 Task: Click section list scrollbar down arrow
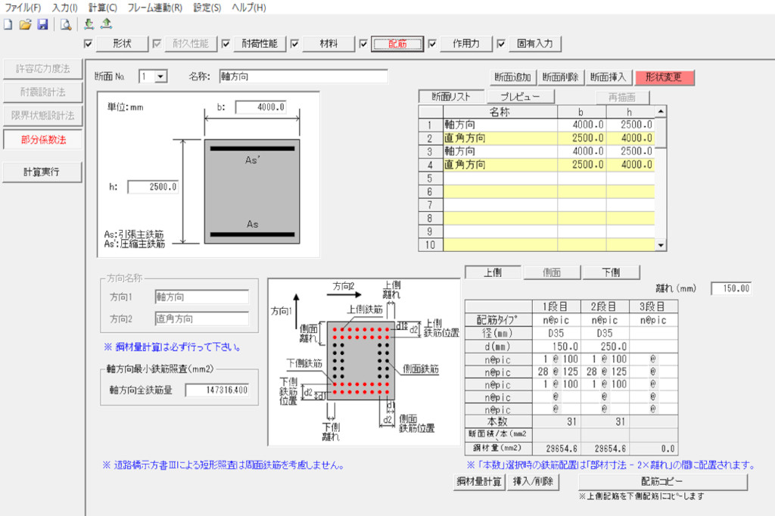660,245
